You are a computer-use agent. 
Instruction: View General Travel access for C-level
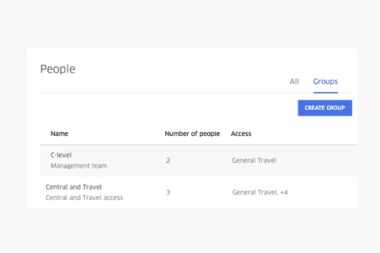click(x=254, y=160)
